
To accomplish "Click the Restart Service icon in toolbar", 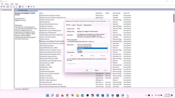I will tap(34, 7).
